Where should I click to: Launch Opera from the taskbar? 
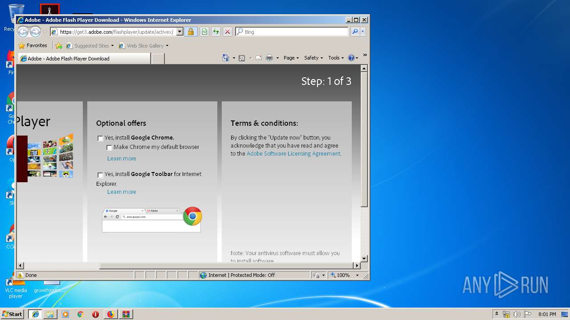point(95,314)
